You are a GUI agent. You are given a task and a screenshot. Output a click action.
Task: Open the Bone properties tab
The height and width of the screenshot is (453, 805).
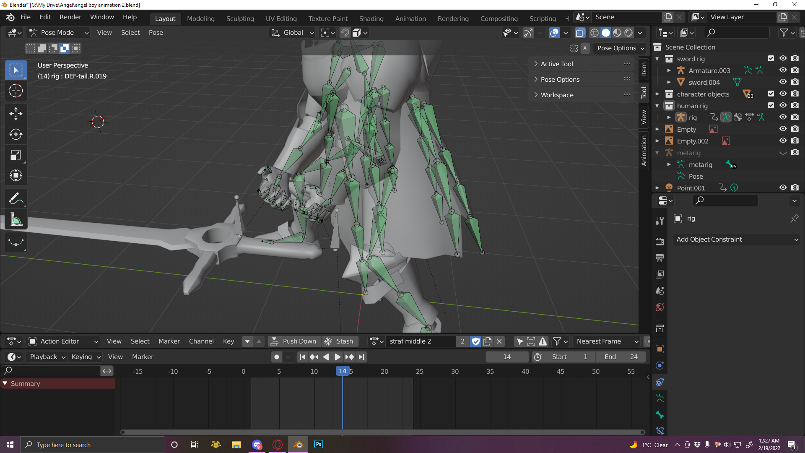click(x=660, y=415)
